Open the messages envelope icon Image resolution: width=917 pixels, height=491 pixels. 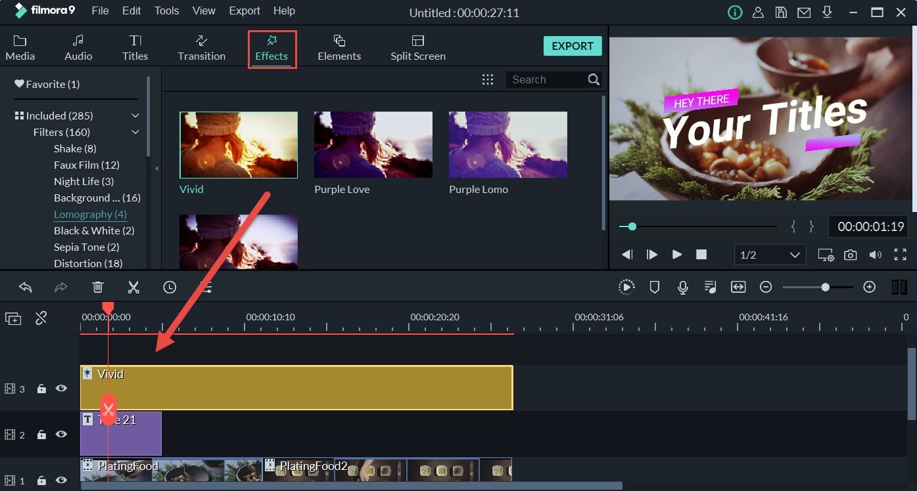803,12
